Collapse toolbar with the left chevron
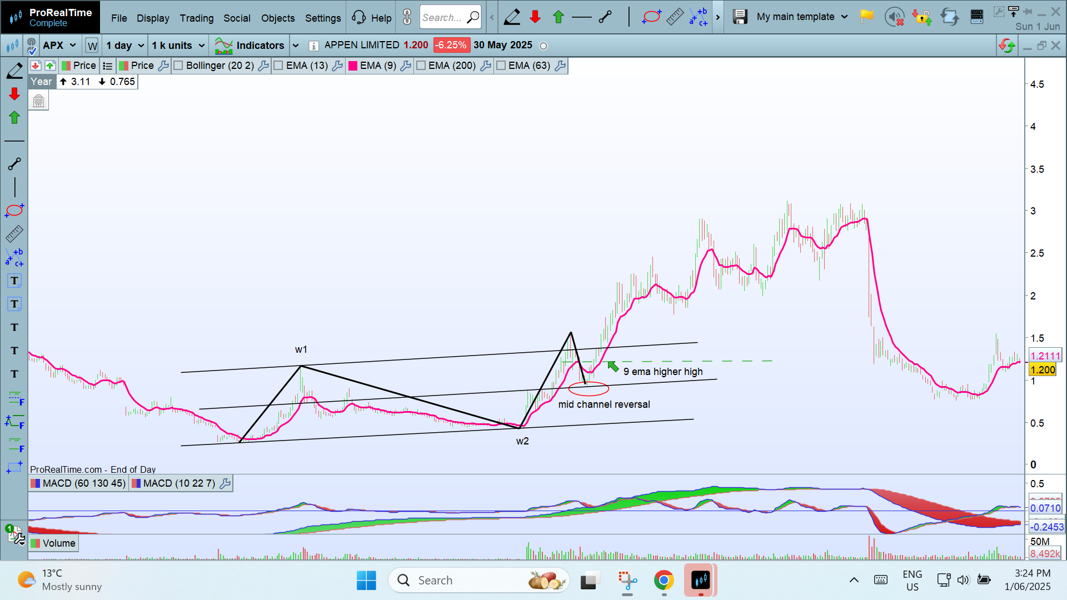 (x=492, y=17)
